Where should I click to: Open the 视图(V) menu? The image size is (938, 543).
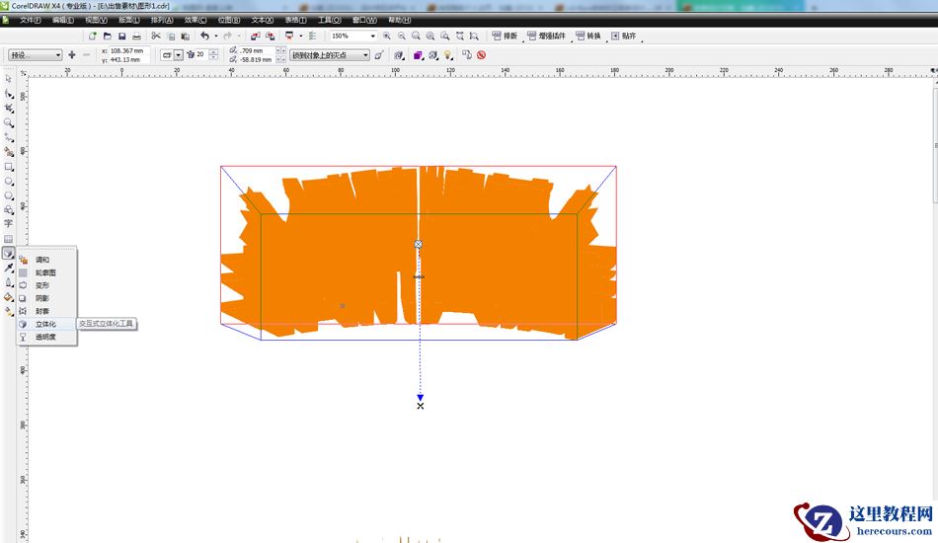click(96, 20)
